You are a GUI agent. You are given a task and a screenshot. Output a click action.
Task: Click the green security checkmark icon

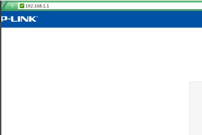tap(22, 6)
